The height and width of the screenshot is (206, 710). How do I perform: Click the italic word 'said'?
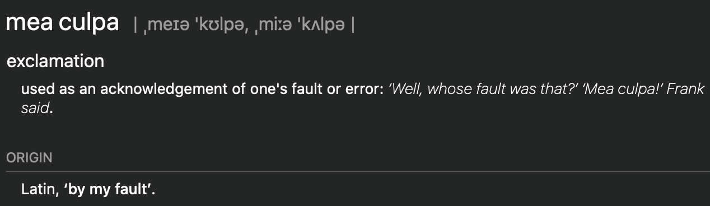pyautogui.click(x=35, y=109)
